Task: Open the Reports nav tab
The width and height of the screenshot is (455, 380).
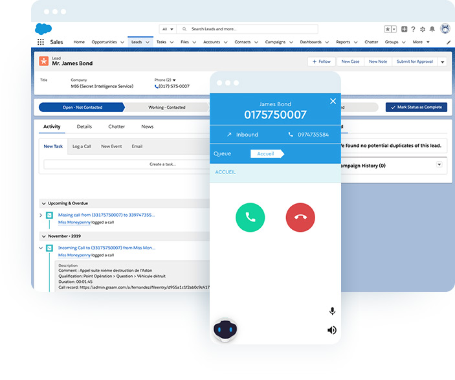Action: pyautogui.click(x=343, y=42)
